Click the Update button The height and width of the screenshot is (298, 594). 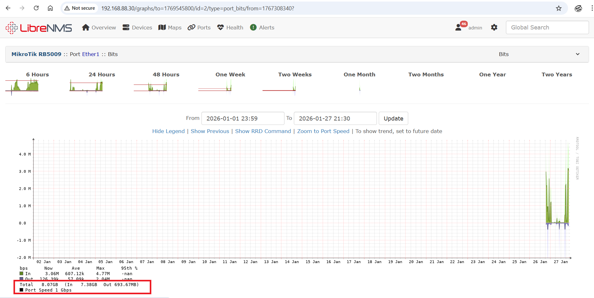(393, 118)
